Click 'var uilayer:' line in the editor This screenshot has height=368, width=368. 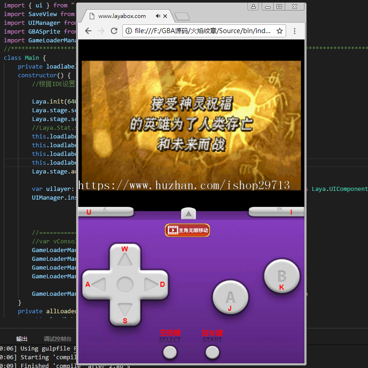click(x=54, y=189)
